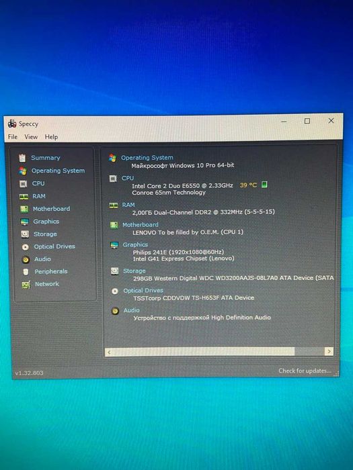
Task: Open Storage section from sidebar
Action: tap(45, 234)
